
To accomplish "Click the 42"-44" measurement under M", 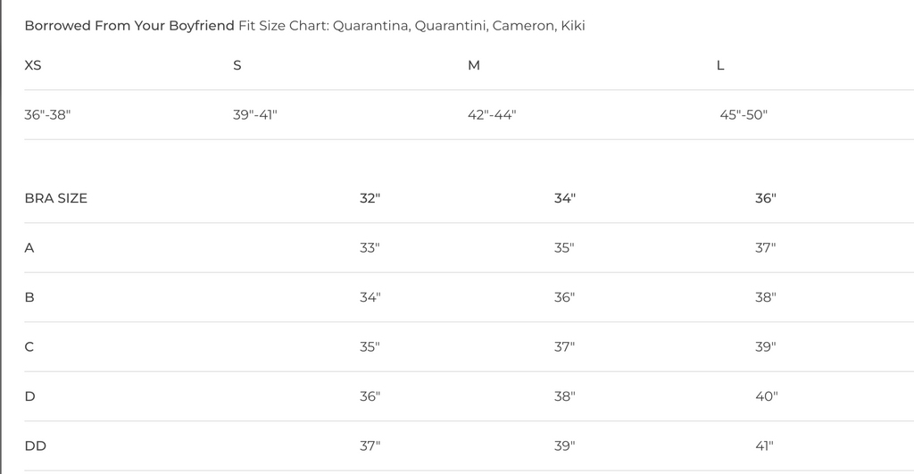I will [x=492, y=115].
